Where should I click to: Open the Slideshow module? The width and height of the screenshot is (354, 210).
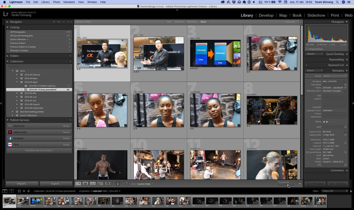point(316,15)
